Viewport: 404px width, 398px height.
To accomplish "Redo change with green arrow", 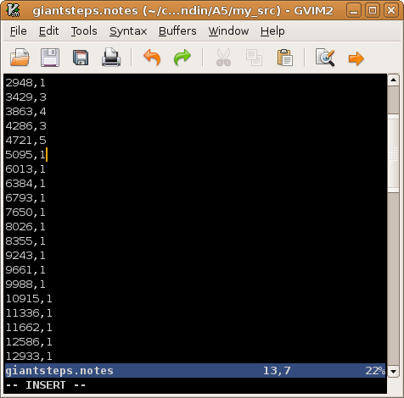I will 182,58.
